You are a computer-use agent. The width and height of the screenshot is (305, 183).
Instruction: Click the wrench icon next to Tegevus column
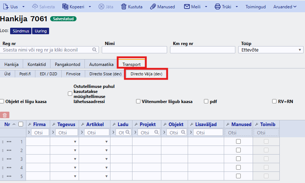click(x=54, y=124)
